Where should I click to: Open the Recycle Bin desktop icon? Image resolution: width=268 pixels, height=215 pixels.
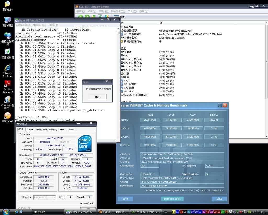click(x=8, y=54)
